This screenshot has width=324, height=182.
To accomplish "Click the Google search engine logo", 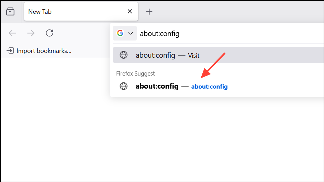I will pos(120,33).
